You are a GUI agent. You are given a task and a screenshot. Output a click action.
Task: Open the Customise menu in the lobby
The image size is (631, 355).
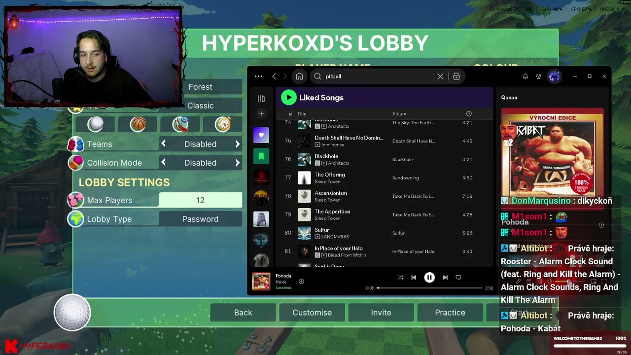pyautogui.click(x=312, y=313)
